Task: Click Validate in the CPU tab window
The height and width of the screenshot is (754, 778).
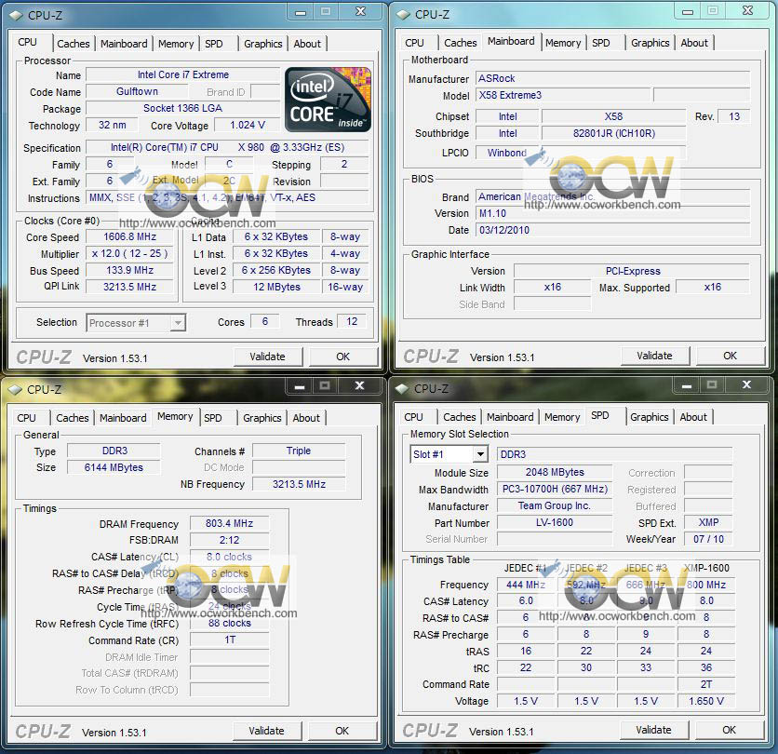Action: tap(267, 357)
